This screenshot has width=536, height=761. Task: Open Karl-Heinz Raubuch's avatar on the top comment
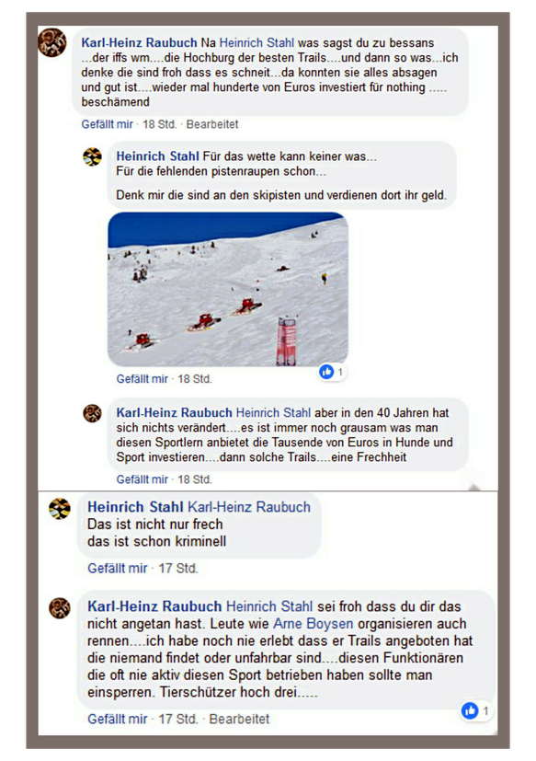pyautogui.click(x=52, y=42)
